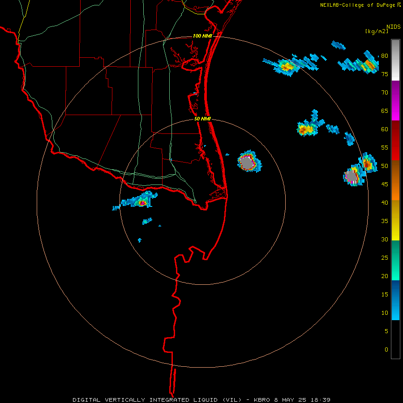This screenshot has width=403, height=403.
Task: Click the [kg/m2] units label
Action: coord(377,31)
